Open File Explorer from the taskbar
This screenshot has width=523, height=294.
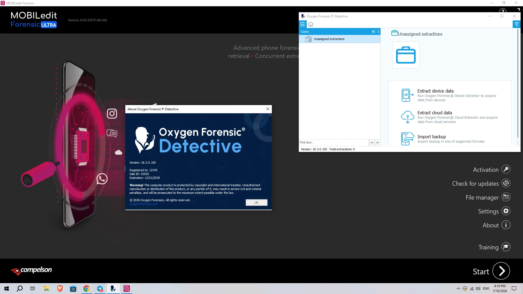tap(46, 289)
